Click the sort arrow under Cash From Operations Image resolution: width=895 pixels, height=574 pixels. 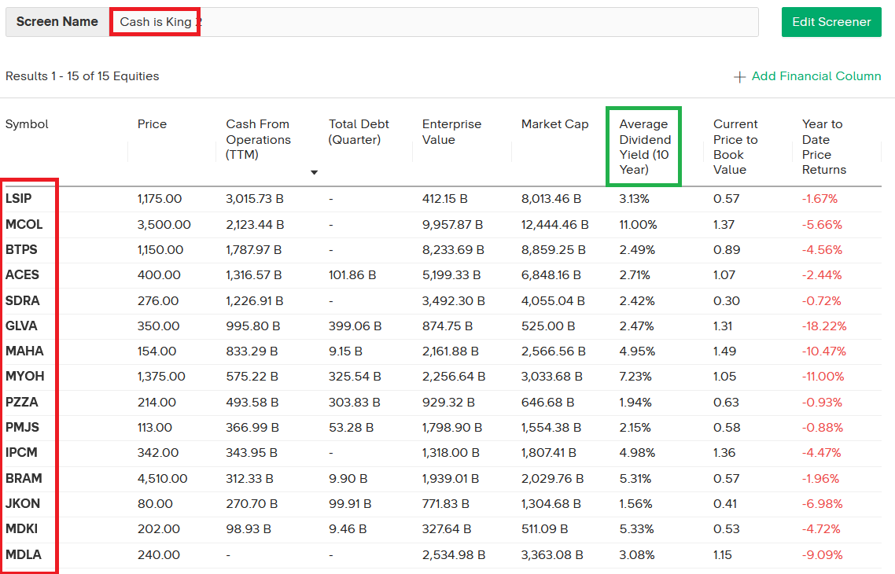click(x=314, y=172)
